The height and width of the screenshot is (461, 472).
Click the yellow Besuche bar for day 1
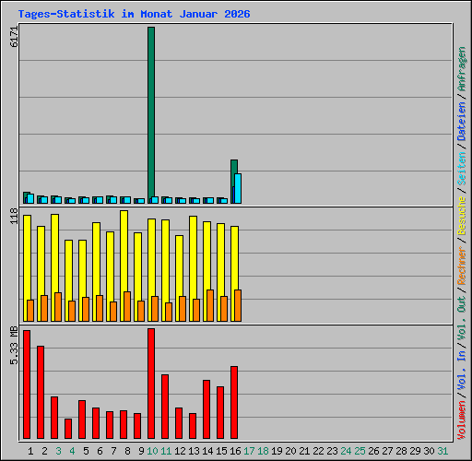tap(27, 256)
